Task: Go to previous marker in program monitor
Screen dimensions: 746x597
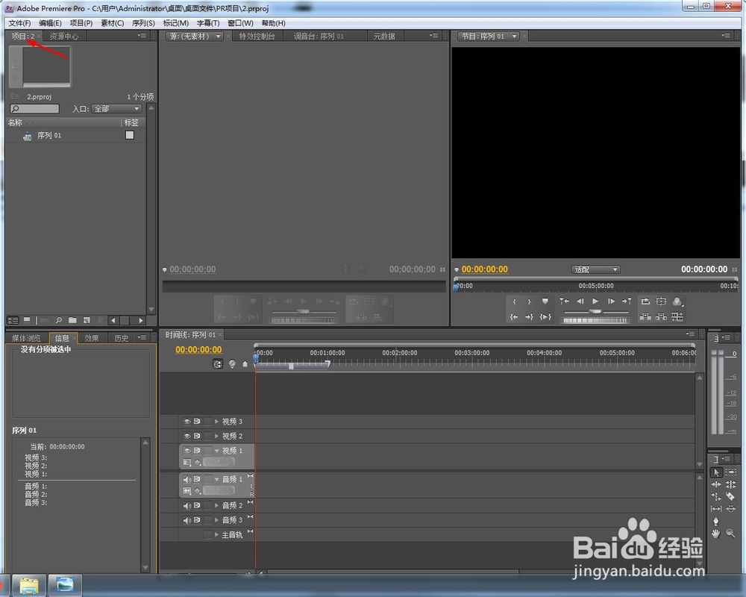Action: [x=564, y=301]
